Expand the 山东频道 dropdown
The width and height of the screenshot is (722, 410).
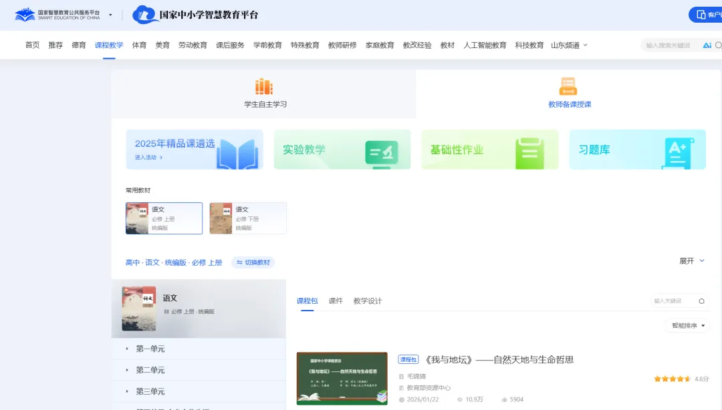click(x=569, y=45)
